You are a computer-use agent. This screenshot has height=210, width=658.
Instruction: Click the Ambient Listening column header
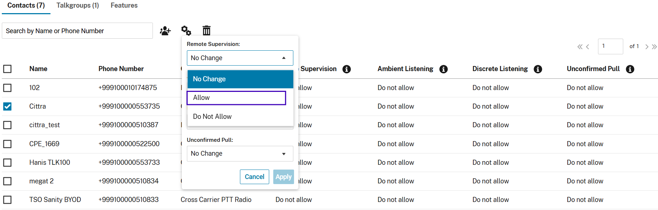pos(405,69)
